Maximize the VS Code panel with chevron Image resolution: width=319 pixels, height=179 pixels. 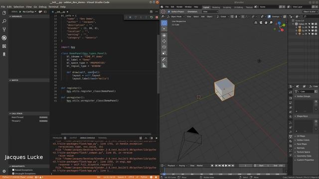146,138
